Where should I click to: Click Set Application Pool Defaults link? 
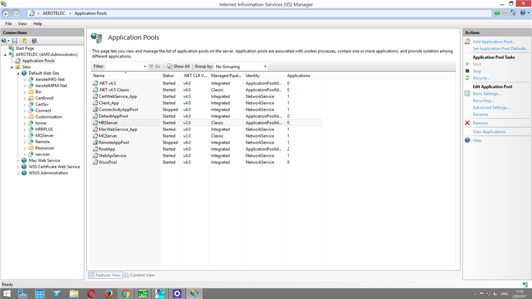click(x=501, y=49)
